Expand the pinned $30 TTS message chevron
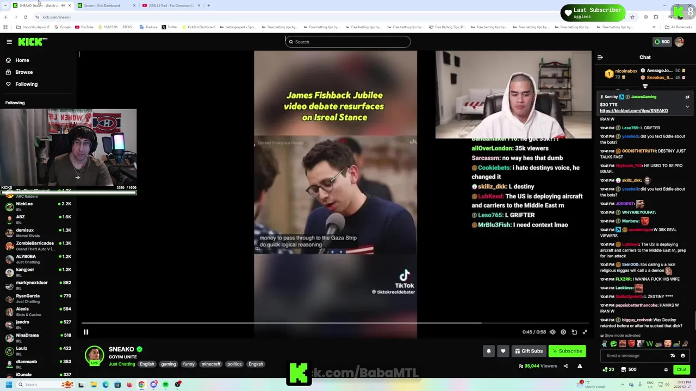 pyautogui.click(x=687, y=106)
